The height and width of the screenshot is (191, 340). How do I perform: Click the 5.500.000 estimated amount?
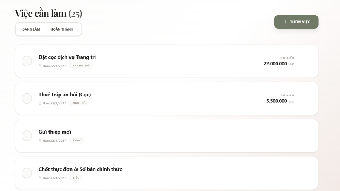tap(277, 101)
